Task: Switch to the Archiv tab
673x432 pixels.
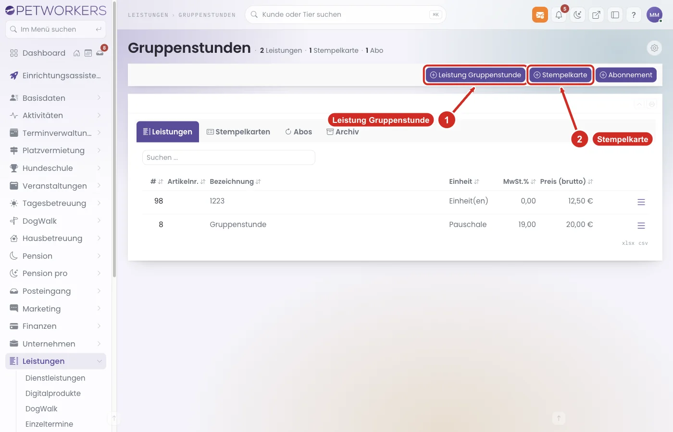Action: (343, 132)
